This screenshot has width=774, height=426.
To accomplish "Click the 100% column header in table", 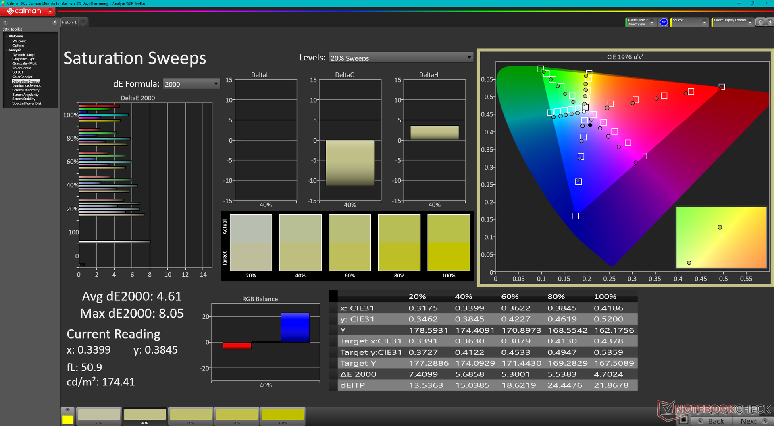I will click(x=605, y=297).
